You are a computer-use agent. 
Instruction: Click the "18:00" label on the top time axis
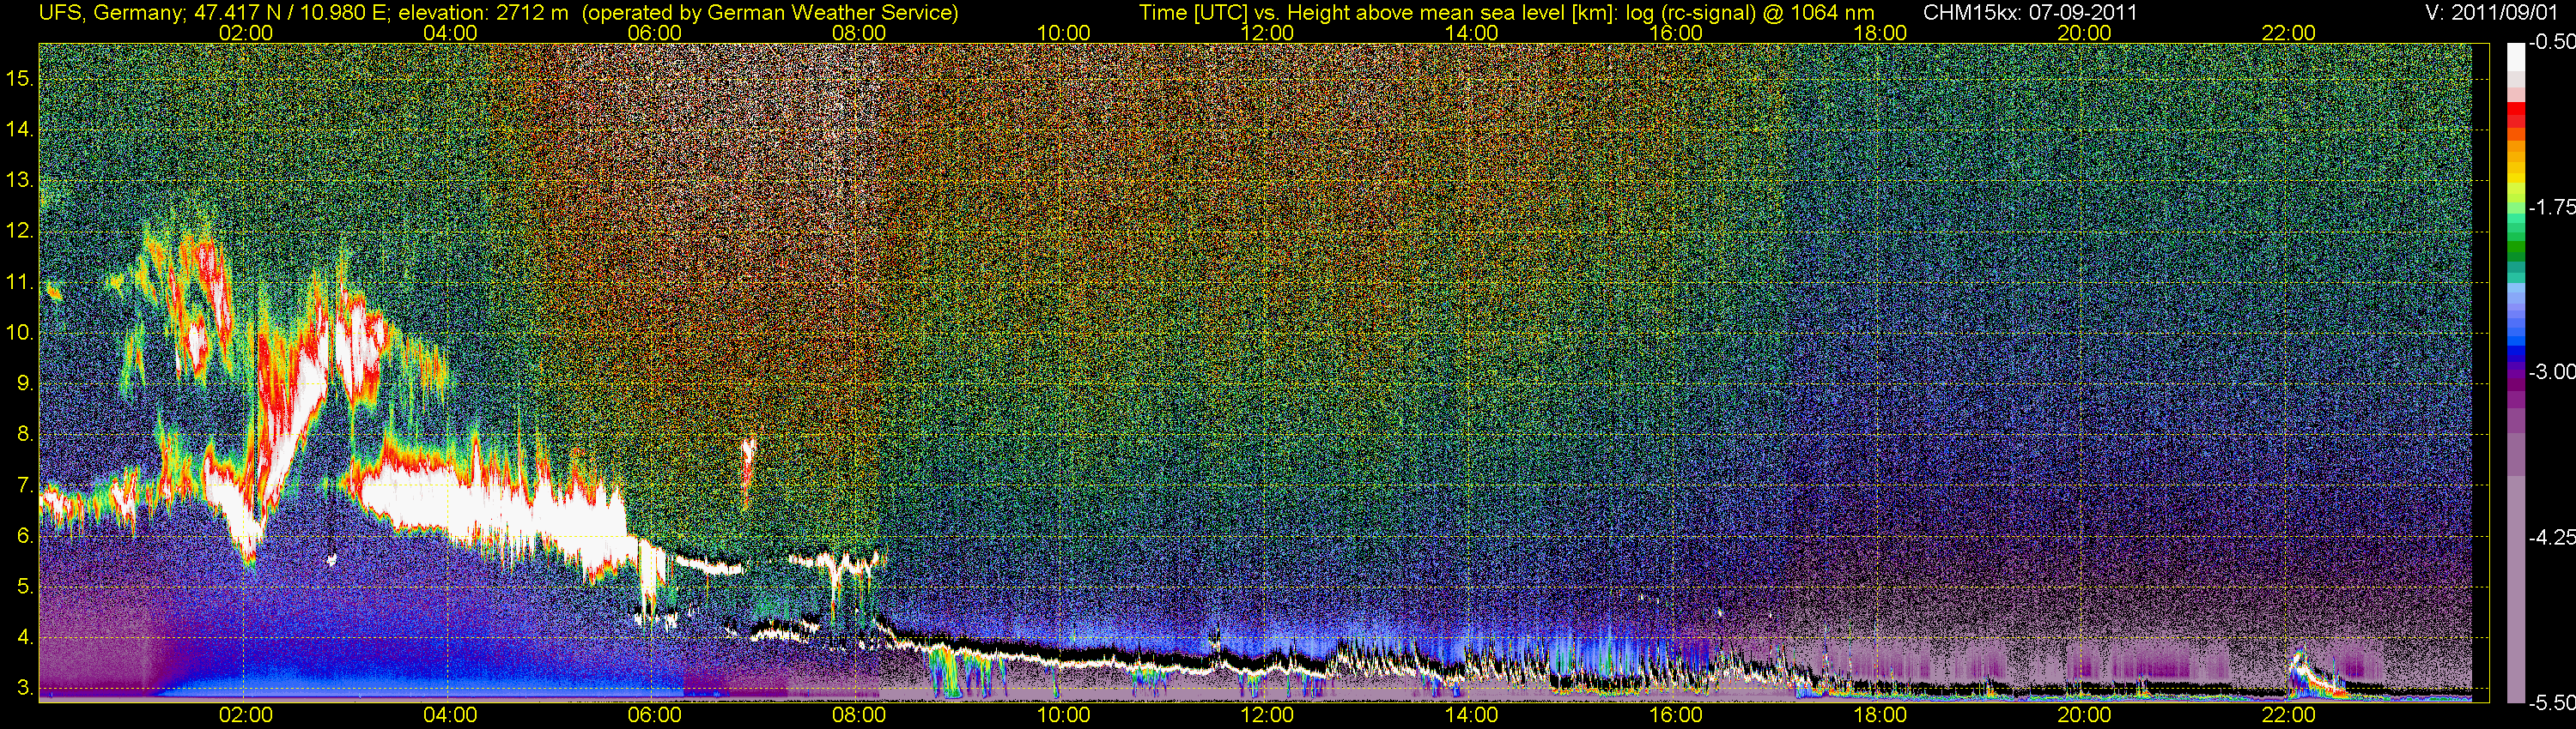[1880, 33]
